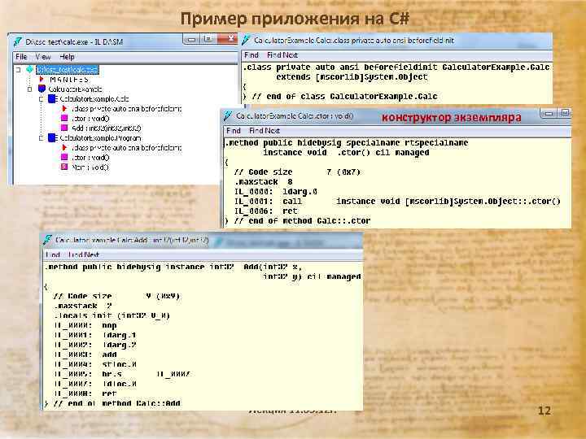
Task: Open the Help menu in IL DASM
Action: 67,57
